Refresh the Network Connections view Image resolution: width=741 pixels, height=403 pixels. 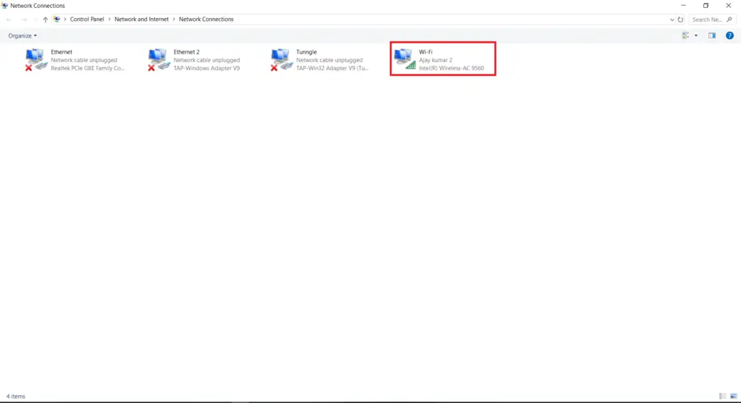680,20
